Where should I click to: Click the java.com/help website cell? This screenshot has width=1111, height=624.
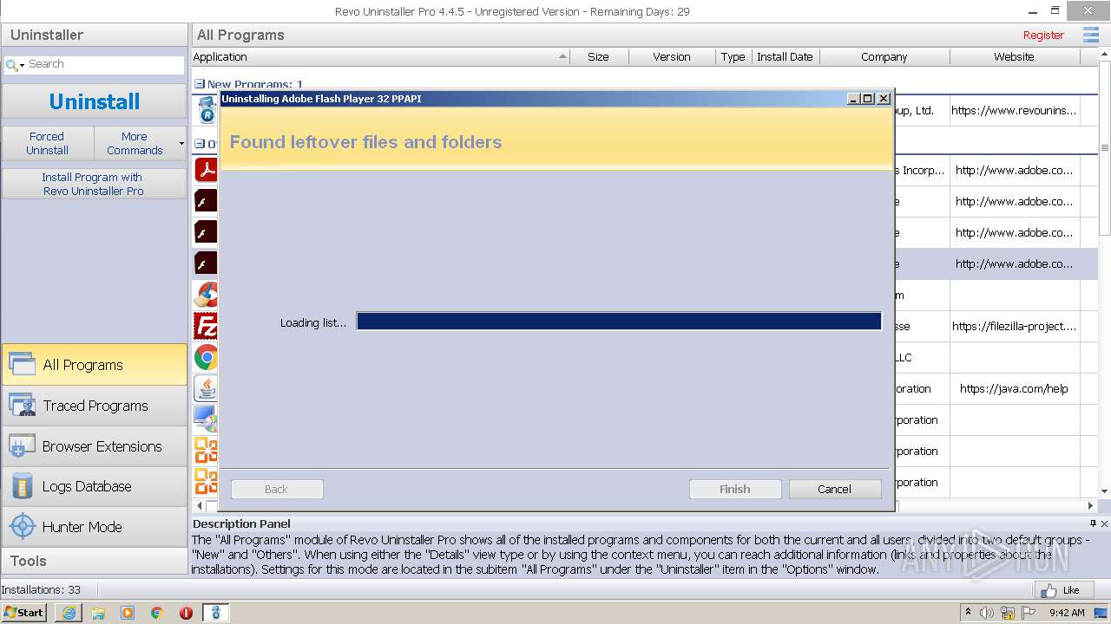(x=1014, y=388)
